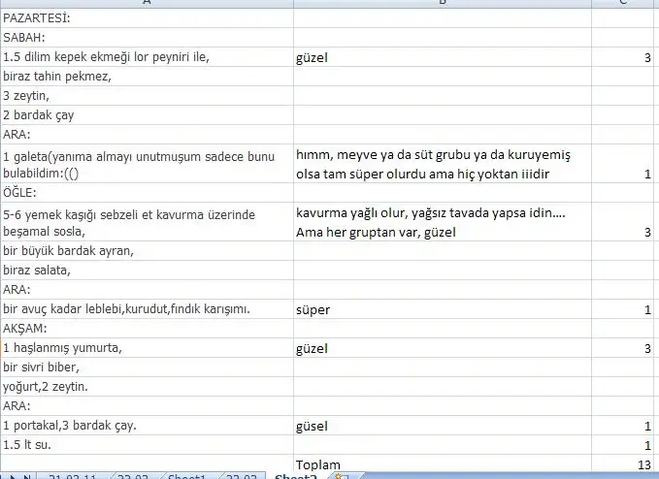The image size is (659, 479).
Task: Open the 21.02.11 sheet tab
Action: pyautogui.click(x=74, y=477)
